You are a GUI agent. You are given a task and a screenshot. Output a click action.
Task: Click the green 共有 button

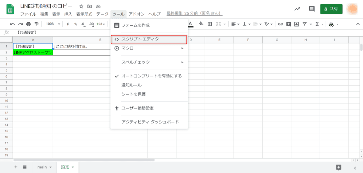[x=331, y=9]
